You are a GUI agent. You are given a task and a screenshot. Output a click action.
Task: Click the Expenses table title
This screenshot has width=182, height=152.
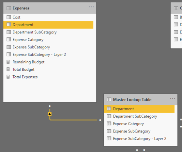(21, 8)
